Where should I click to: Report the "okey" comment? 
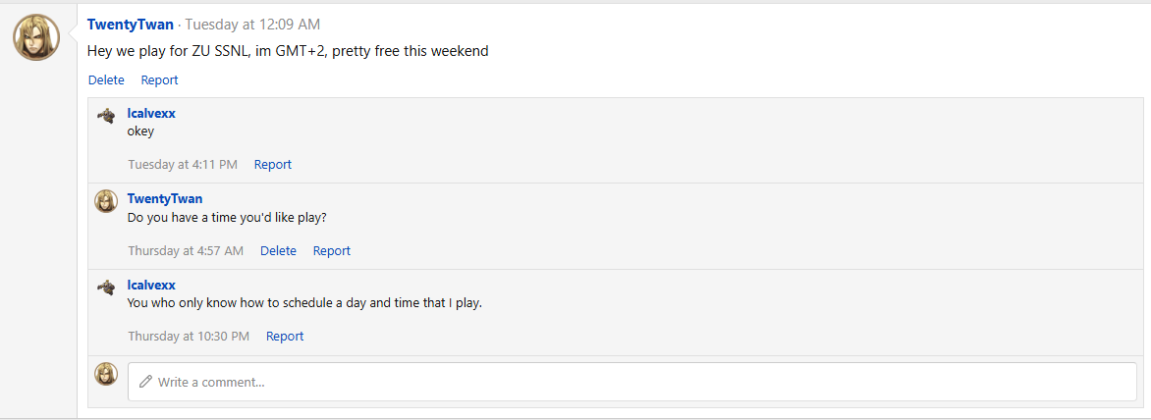pos(272,164)
